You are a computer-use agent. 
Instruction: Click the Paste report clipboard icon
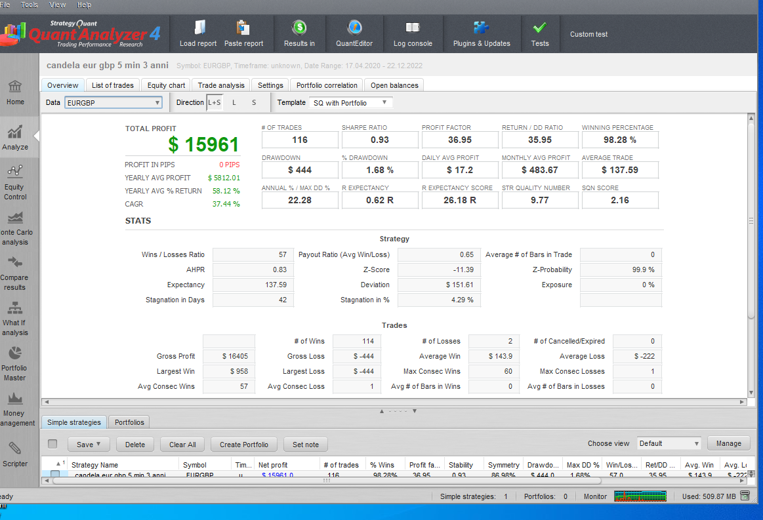(x=243, y=28)
